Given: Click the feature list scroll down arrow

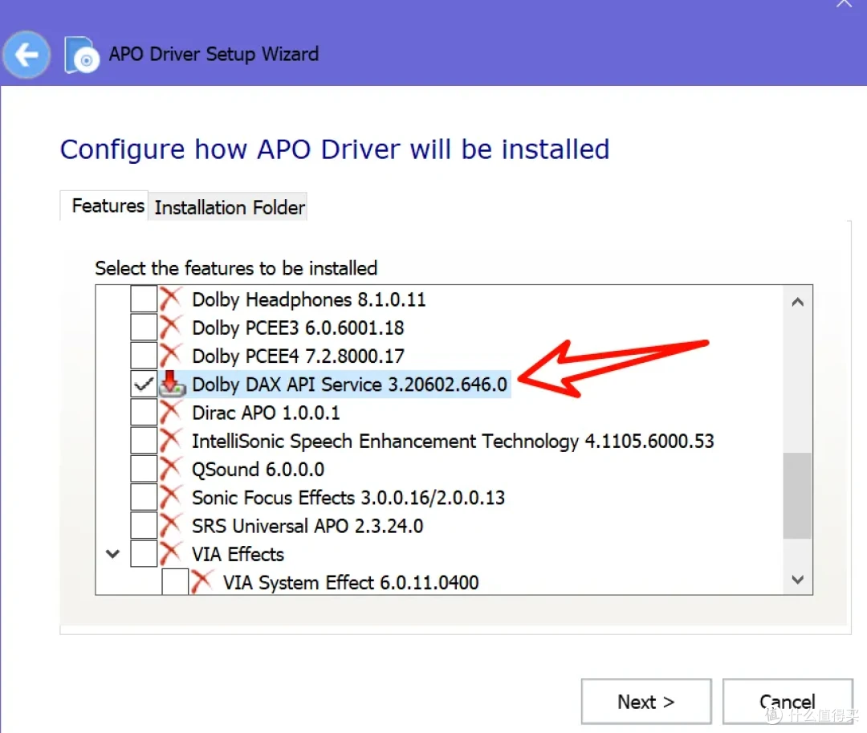Looking at the screenshot, I should pyautogui.click(x=797, y=580).
